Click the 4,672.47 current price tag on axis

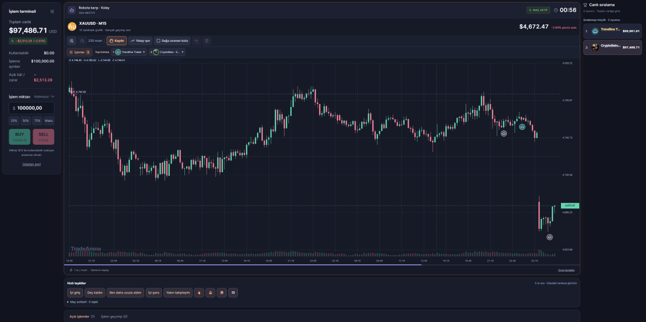570,206
